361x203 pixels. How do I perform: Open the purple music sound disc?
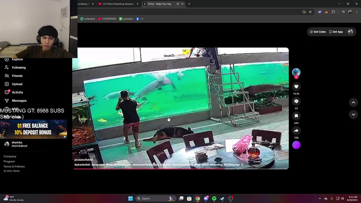pyautogui.click(x=296, y=145)
